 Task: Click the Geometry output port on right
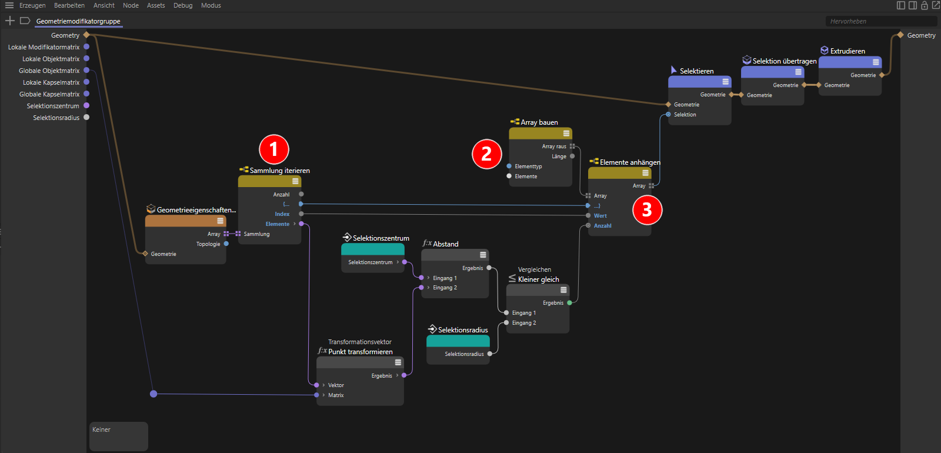click(900, 35)
